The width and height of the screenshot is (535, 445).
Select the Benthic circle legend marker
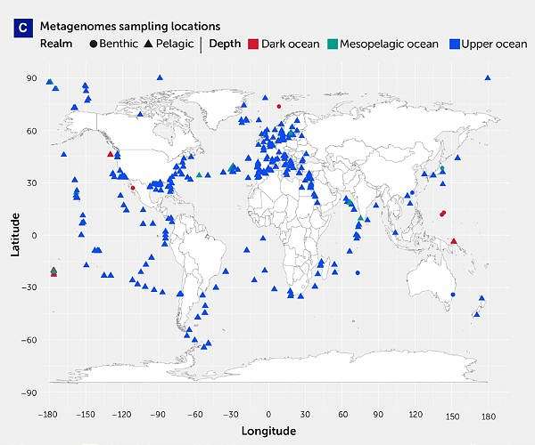click(94, 44)
